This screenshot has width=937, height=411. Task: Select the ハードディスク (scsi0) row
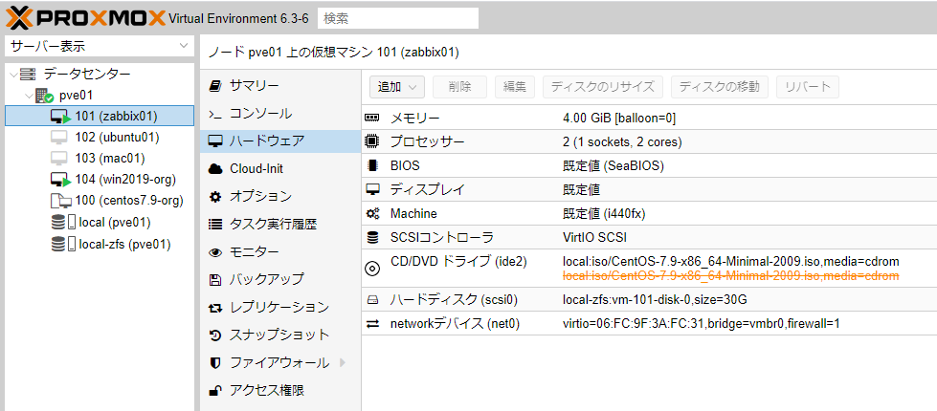click(x=649, y=299)
